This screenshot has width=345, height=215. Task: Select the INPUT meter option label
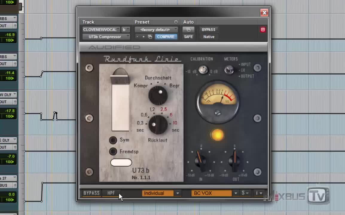[x=246, y=64]
